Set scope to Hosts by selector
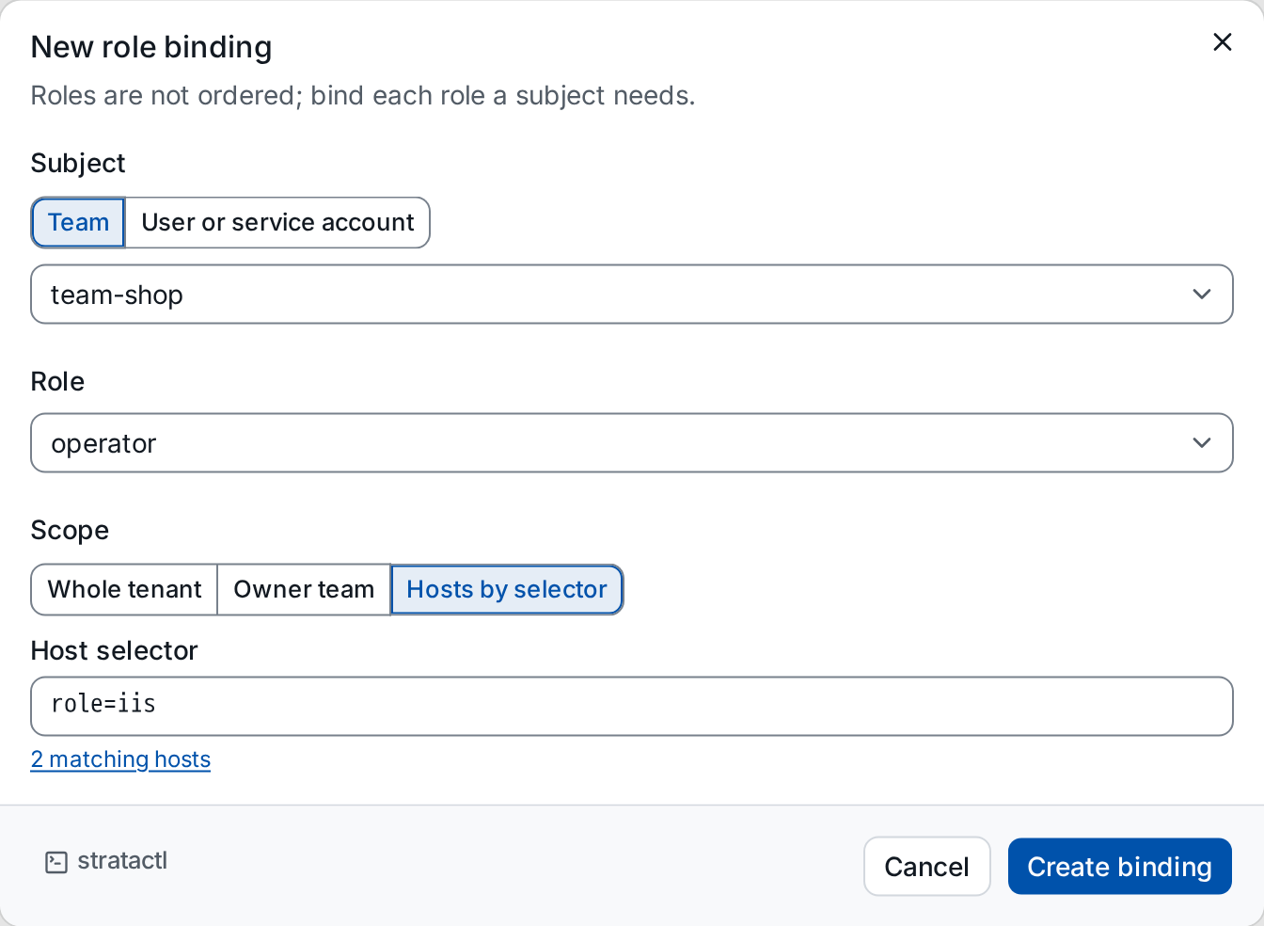The image size is (1264, 926). tap(507, 590)
